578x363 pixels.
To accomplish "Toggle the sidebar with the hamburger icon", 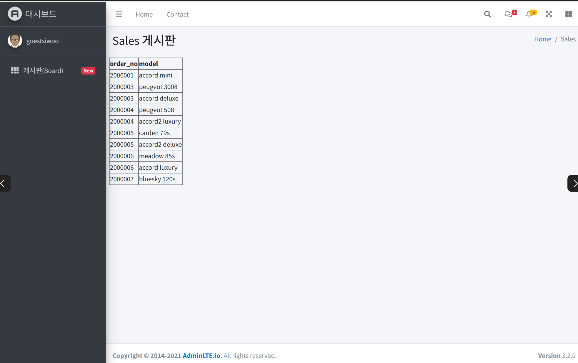I will [119, 14].
